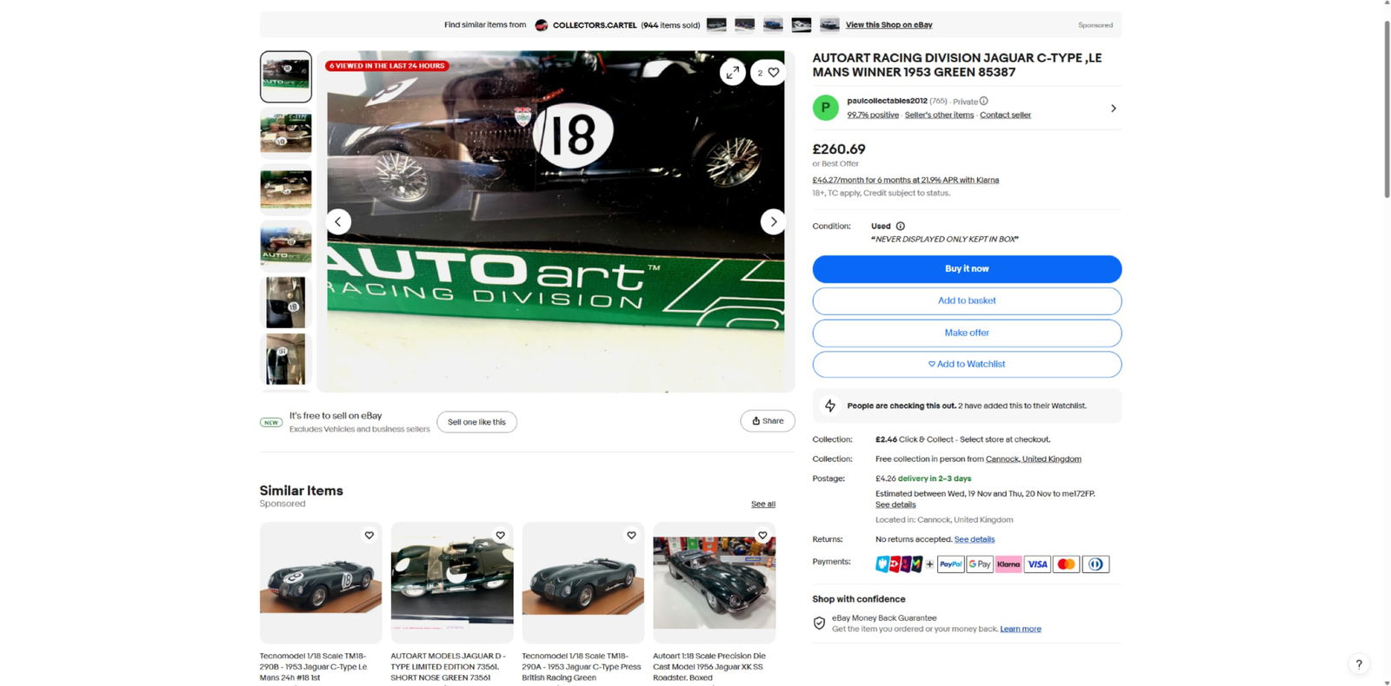
Task: Click Make offer button
Action: [x=967, y=333]
